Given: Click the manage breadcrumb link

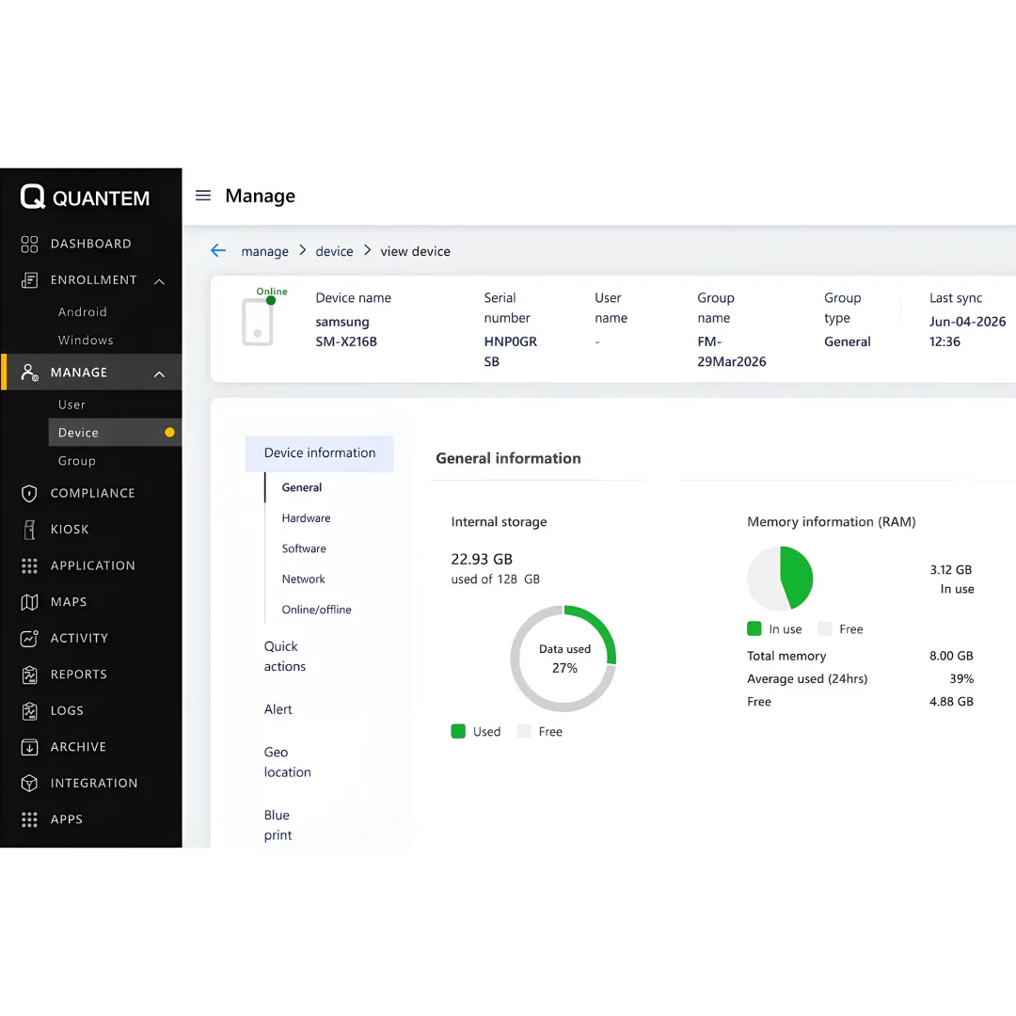Looking at the screenshot, I should pyautogui.click(x=265, y=251).
